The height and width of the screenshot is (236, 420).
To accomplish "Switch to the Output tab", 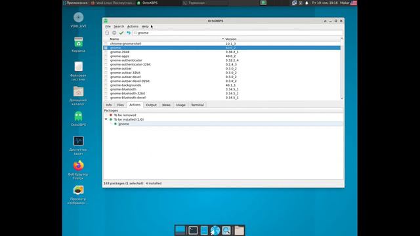I will [151, 105].
